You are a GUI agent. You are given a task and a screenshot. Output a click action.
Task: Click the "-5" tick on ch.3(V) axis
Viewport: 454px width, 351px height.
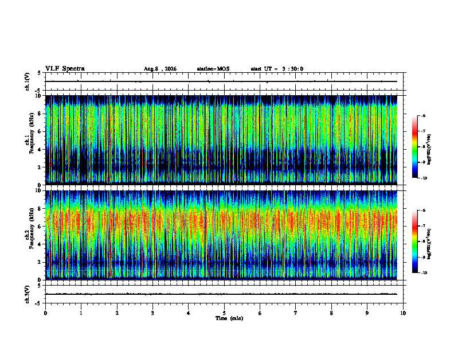pos(38,303)
